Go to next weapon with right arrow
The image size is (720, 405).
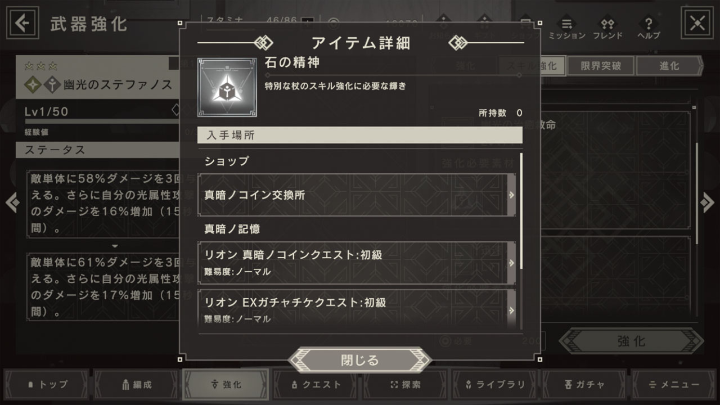pyautogui.click(x=708, y=202)
